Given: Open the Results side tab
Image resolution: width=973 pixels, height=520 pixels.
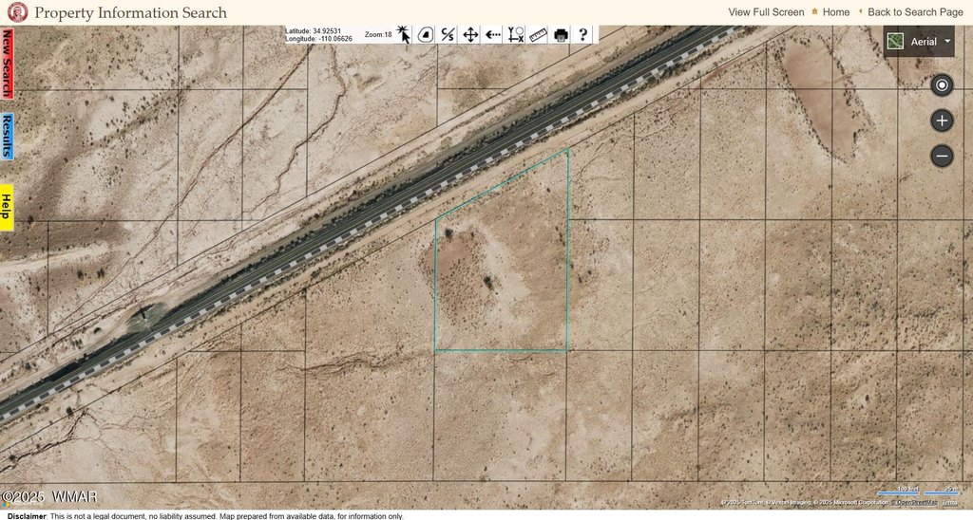Looking at the screenshot, I should tap(7, 138).
